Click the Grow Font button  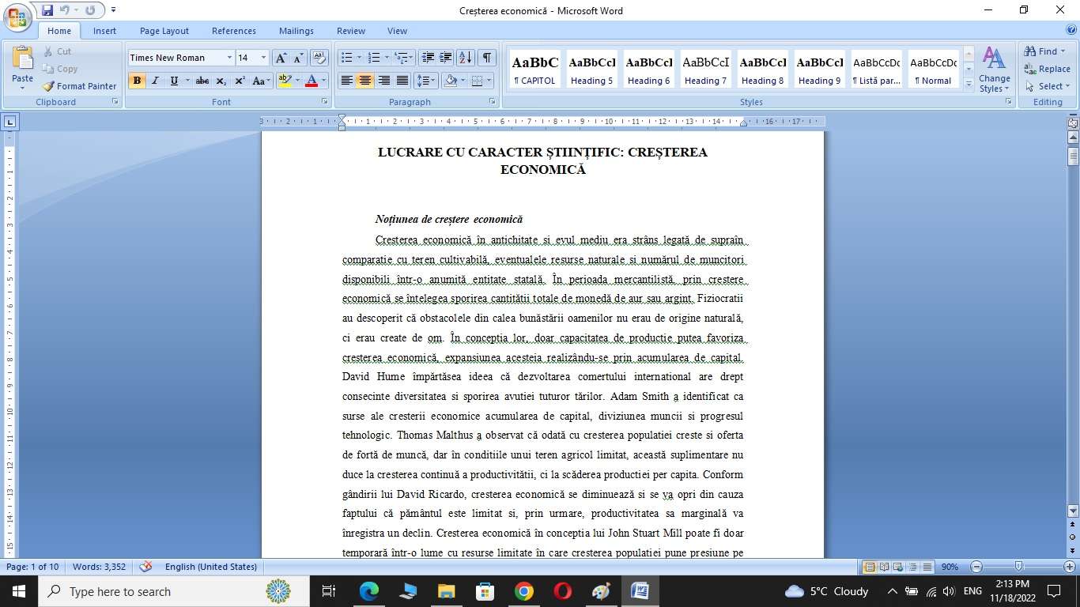(x=281, y=58)
